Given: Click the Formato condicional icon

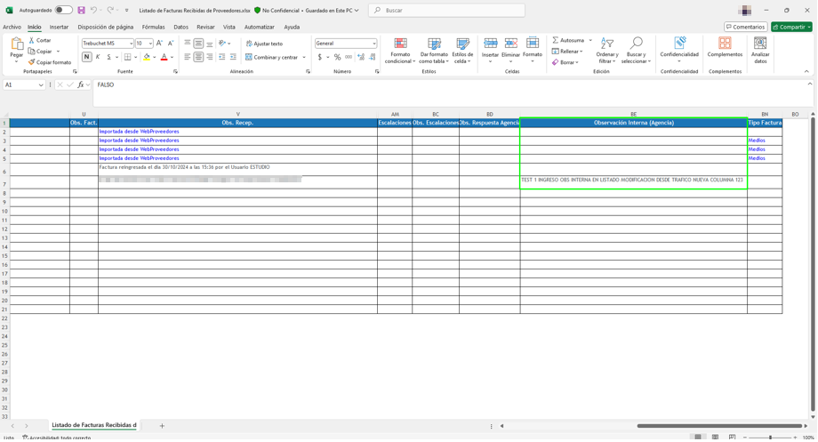Looking at the screenshot, I should coord(400,44).
